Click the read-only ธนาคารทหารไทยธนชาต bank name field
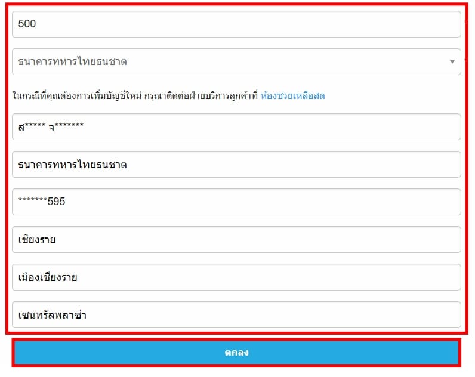This screenshot has height=377, width=475. tap(236, 165)
